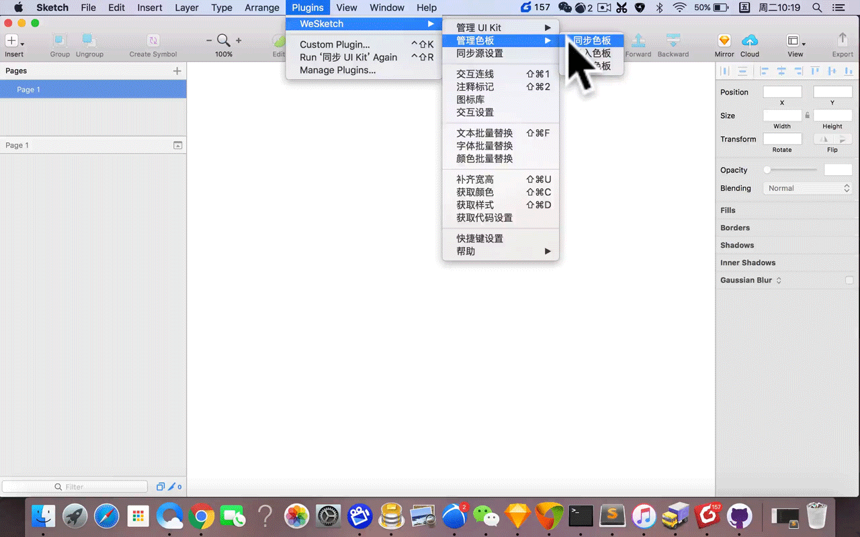The height and width of the screenshot is (537, 860).
Task: Expand the 帮助 submenu
Action: (x=501, y=251)
